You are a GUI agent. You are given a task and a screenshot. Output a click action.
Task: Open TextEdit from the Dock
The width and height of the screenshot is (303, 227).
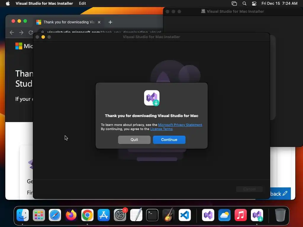pyautogui.click(x=136, y=215)
